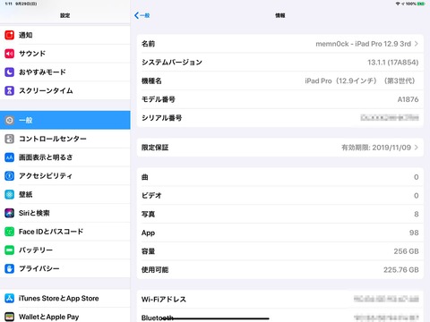Select the おやすみモード moon icon
The height and width of the screenshot is (322, 430).
(x=9, y=72)
